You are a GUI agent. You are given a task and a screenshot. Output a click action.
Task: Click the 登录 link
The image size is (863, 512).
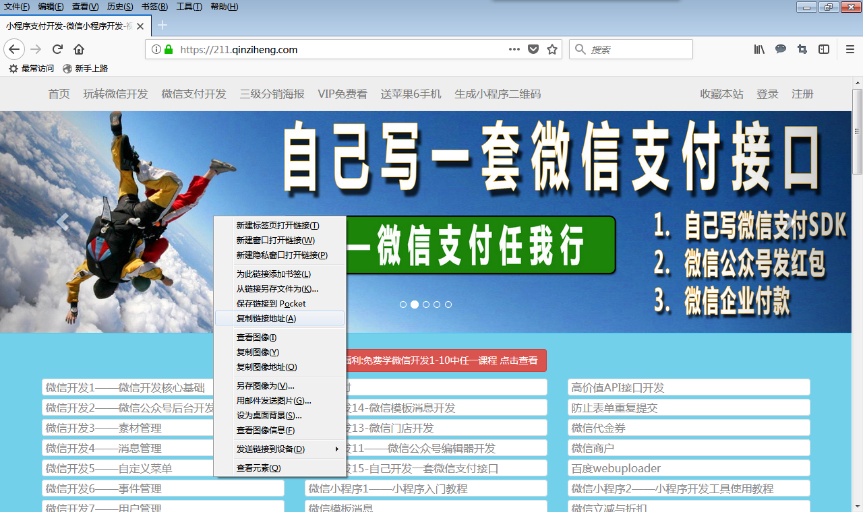click(767, 94)
